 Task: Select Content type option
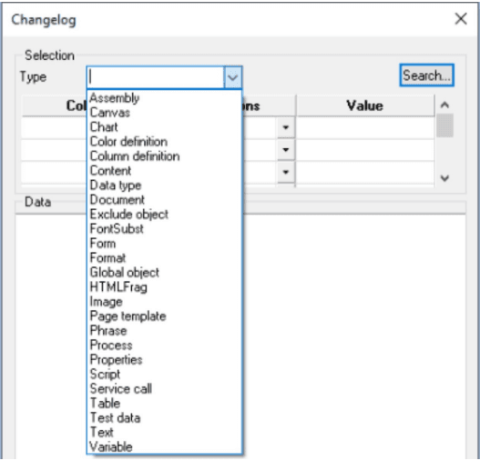[165, 171]
